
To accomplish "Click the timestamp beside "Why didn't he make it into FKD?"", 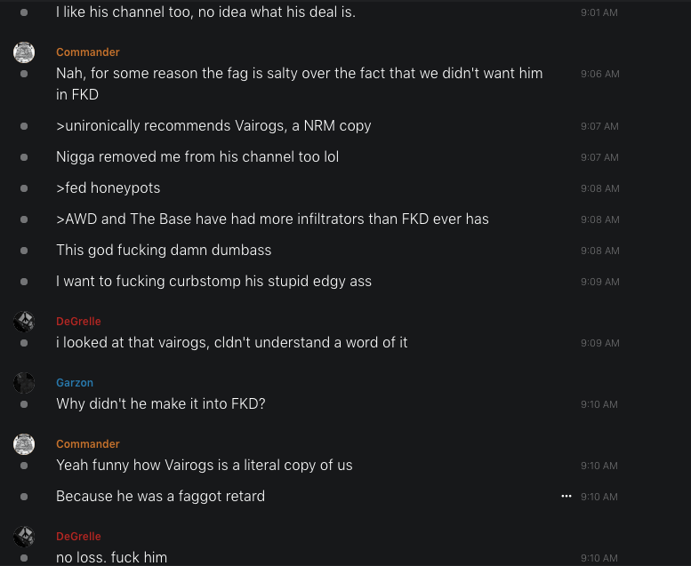I will (599, 404).
